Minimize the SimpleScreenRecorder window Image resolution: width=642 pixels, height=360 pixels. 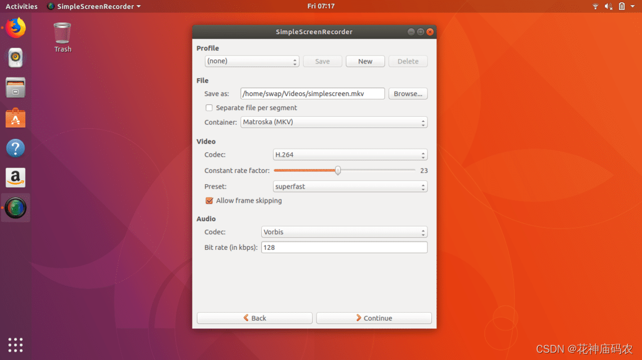(x=411, y=32)
